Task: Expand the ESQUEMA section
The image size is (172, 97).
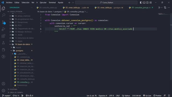Action: point(13,89)
